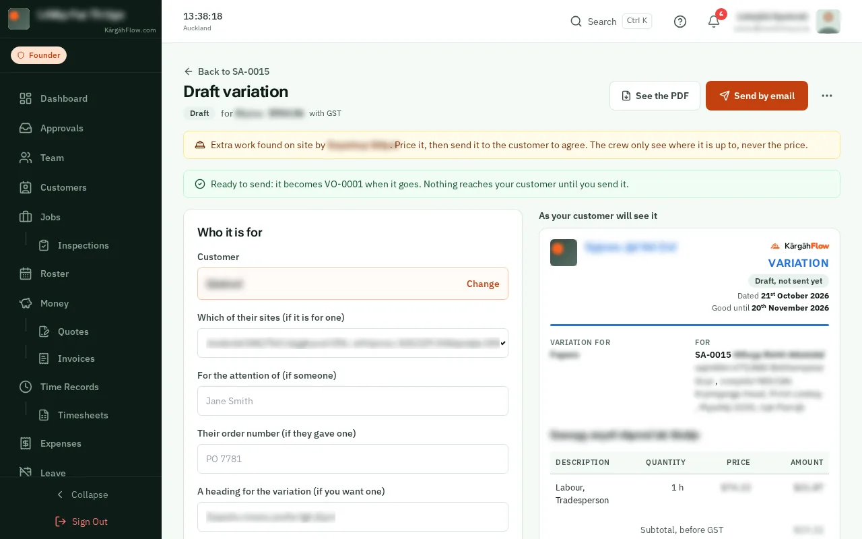Image resolution: width=862 pixels, height=539 pixels.
Task: Click the variation heading field
Action: click(x=353, y=517)
